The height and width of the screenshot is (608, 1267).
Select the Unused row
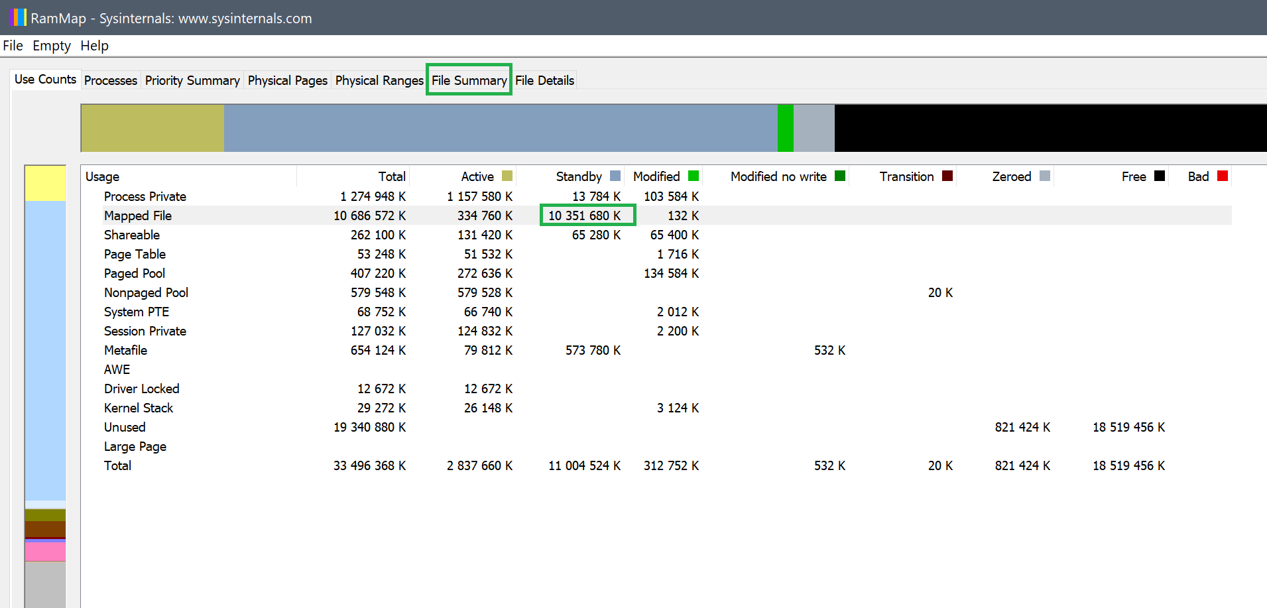point(656,427)
